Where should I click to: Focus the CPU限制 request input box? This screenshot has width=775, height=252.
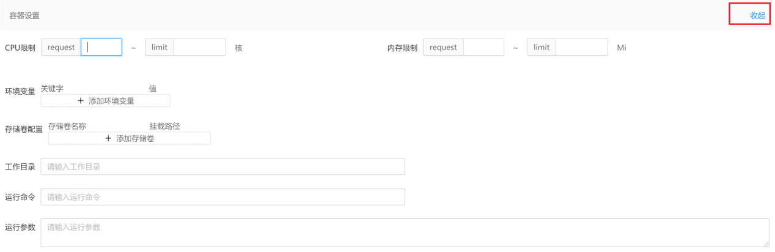101,47
